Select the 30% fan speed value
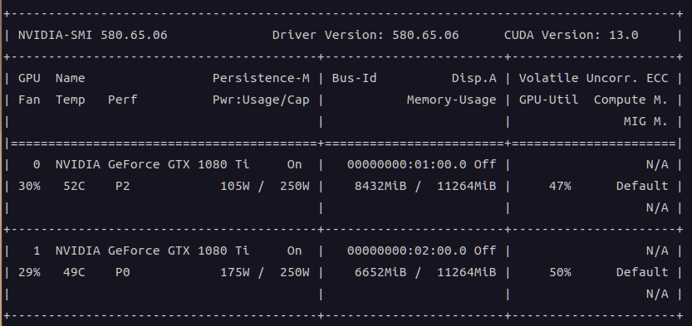The width and height of the screenshot is (692, 326). [29, 186]
